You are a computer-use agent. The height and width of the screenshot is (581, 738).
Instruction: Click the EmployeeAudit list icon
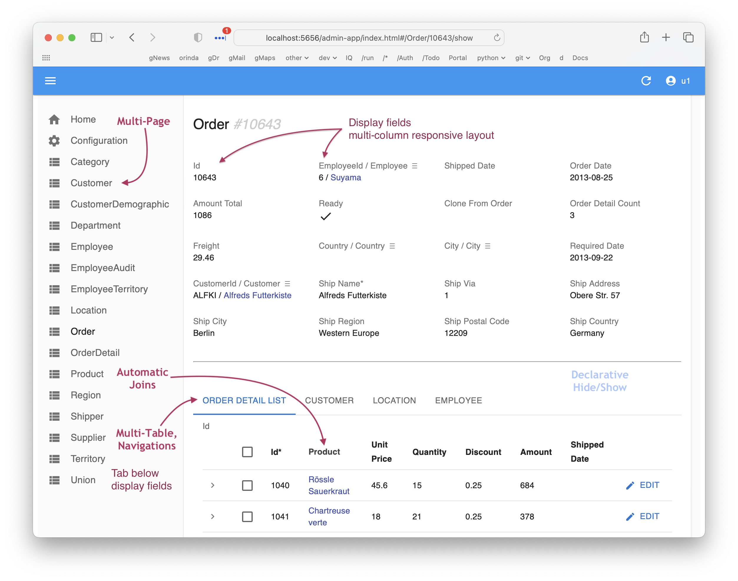coord(54,268)
